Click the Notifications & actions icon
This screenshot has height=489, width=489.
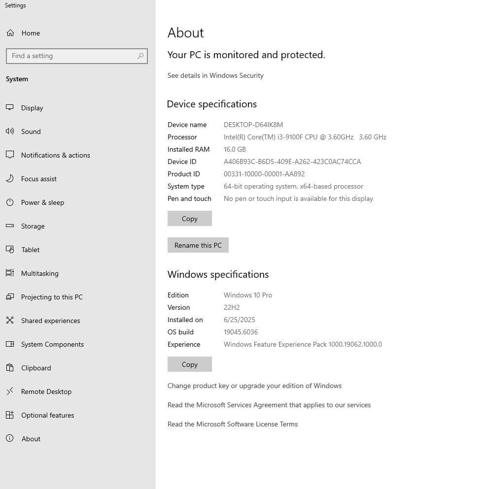coord(10,155)
